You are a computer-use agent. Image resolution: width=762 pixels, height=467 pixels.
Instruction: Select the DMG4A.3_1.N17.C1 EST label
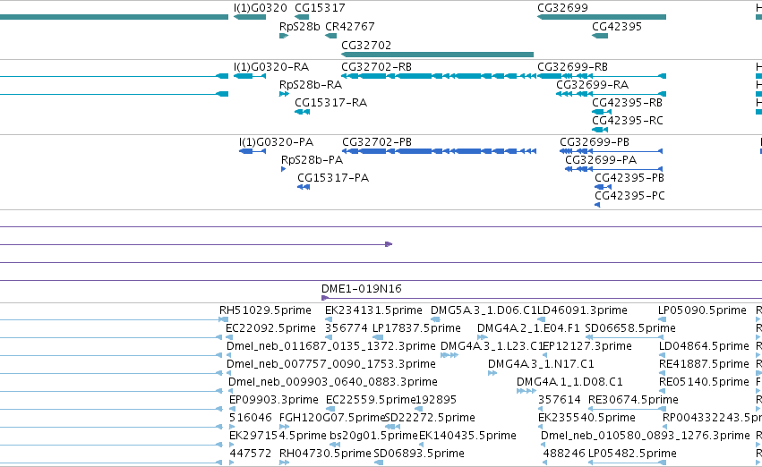(x=541, y=363)
